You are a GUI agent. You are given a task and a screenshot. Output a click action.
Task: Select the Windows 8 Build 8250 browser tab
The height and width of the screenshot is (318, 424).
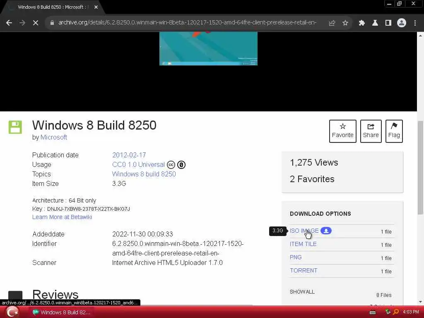click(51, 7)
